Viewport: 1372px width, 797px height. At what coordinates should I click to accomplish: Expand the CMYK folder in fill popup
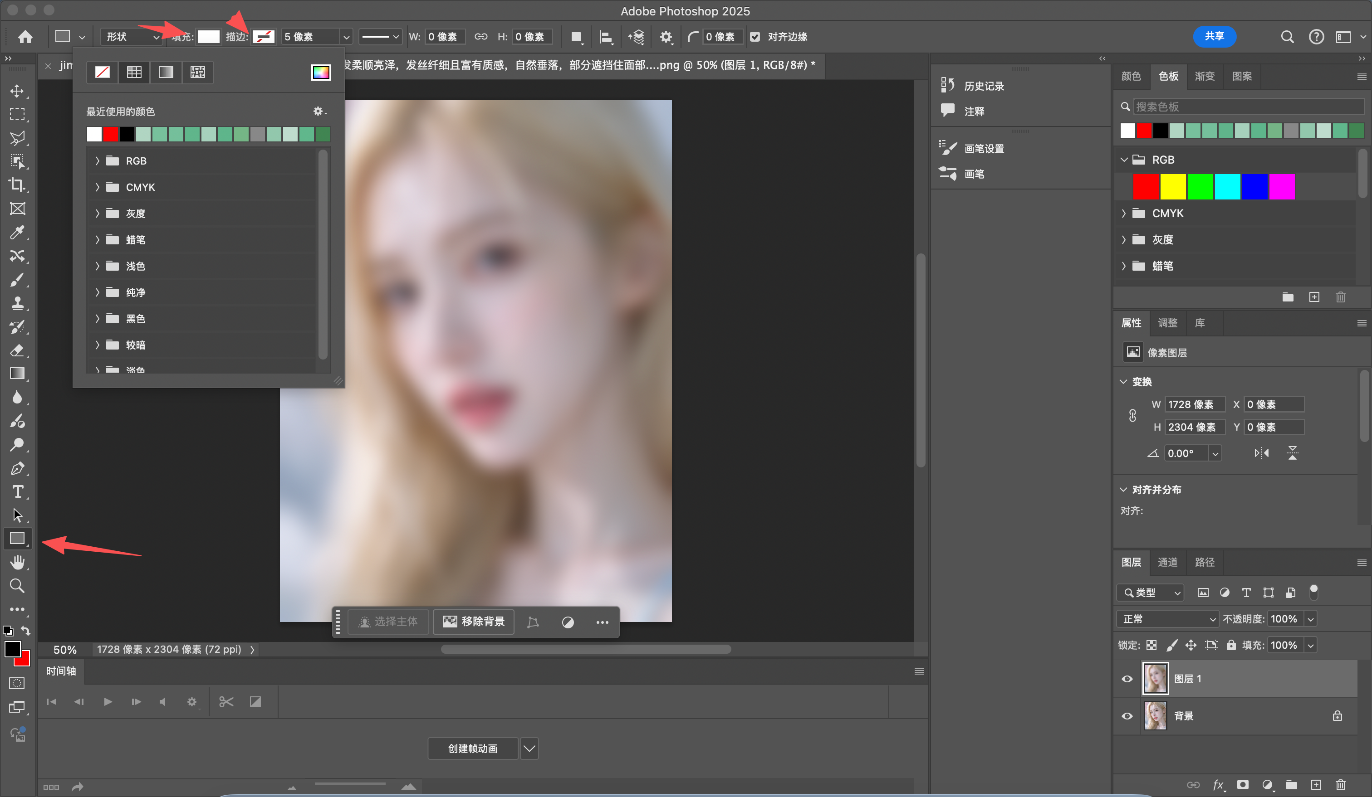[x=98, y=187]
